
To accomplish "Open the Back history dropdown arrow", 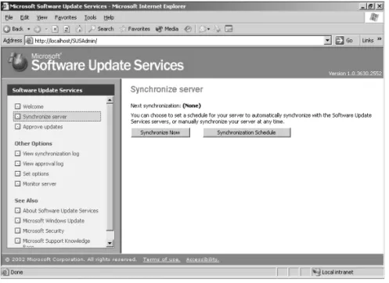I will click(x=29, y=29).
